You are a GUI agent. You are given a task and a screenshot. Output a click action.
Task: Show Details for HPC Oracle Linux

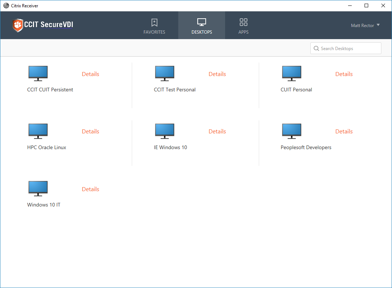[90, 132]
